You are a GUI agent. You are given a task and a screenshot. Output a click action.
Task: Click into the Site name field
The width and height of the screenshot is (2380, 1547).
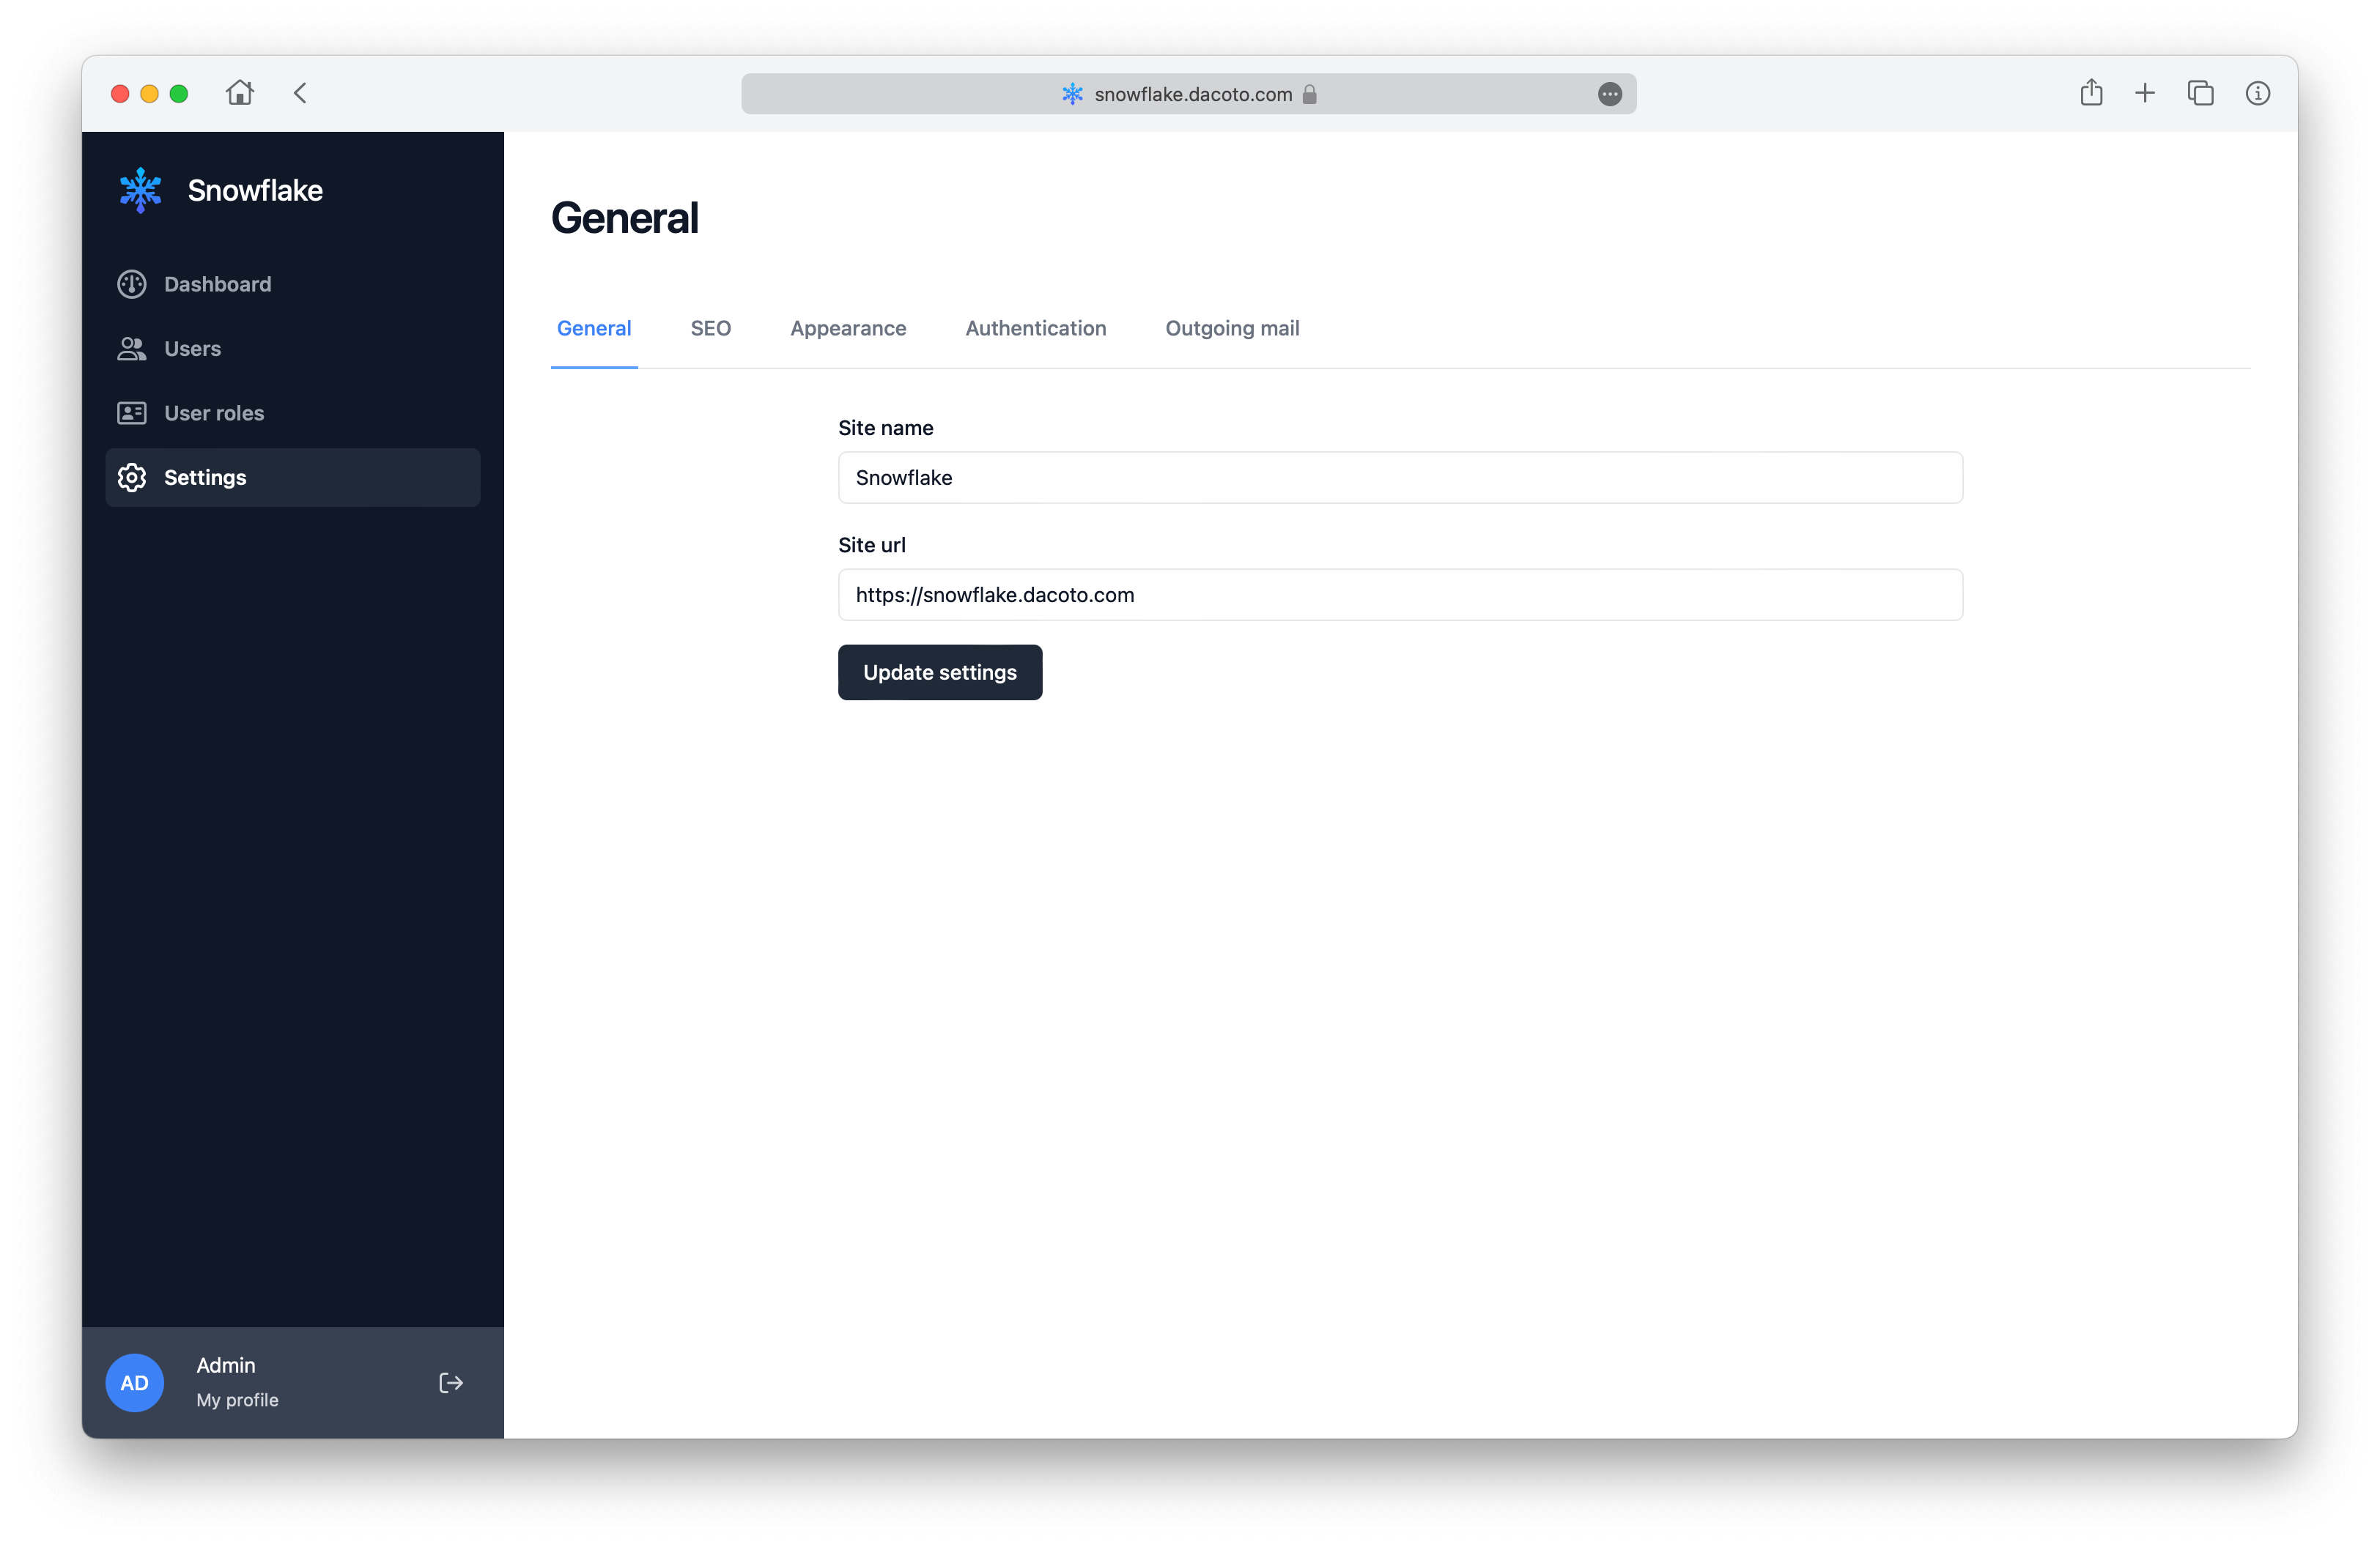coord(1400,478)
